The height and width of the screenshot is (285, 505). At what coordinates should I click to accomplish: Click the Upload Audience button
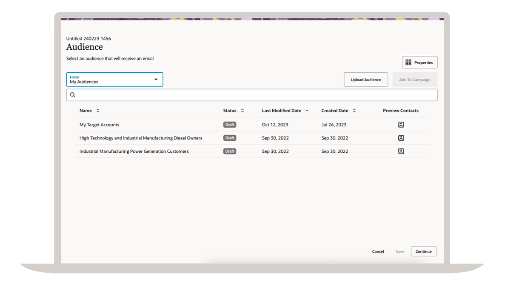[x=365, y=80]
